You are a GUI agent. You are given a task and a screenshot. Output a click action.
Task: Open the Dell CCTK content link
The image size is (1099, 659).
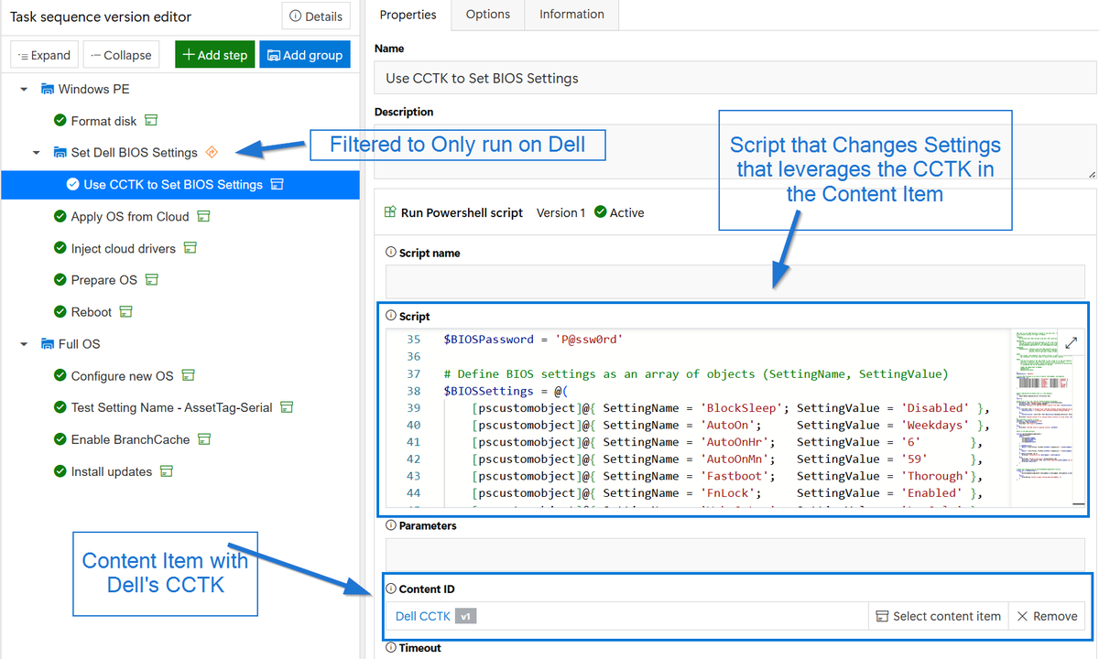(423, 616)
